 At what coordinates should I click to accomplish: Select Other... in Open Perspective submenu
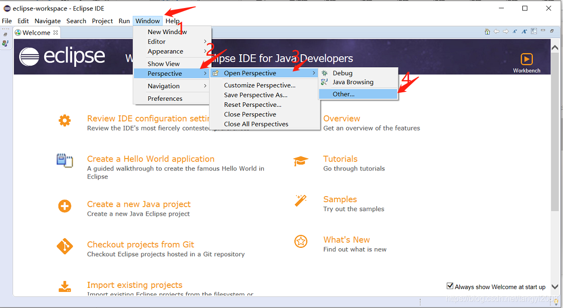coord(358,94)
